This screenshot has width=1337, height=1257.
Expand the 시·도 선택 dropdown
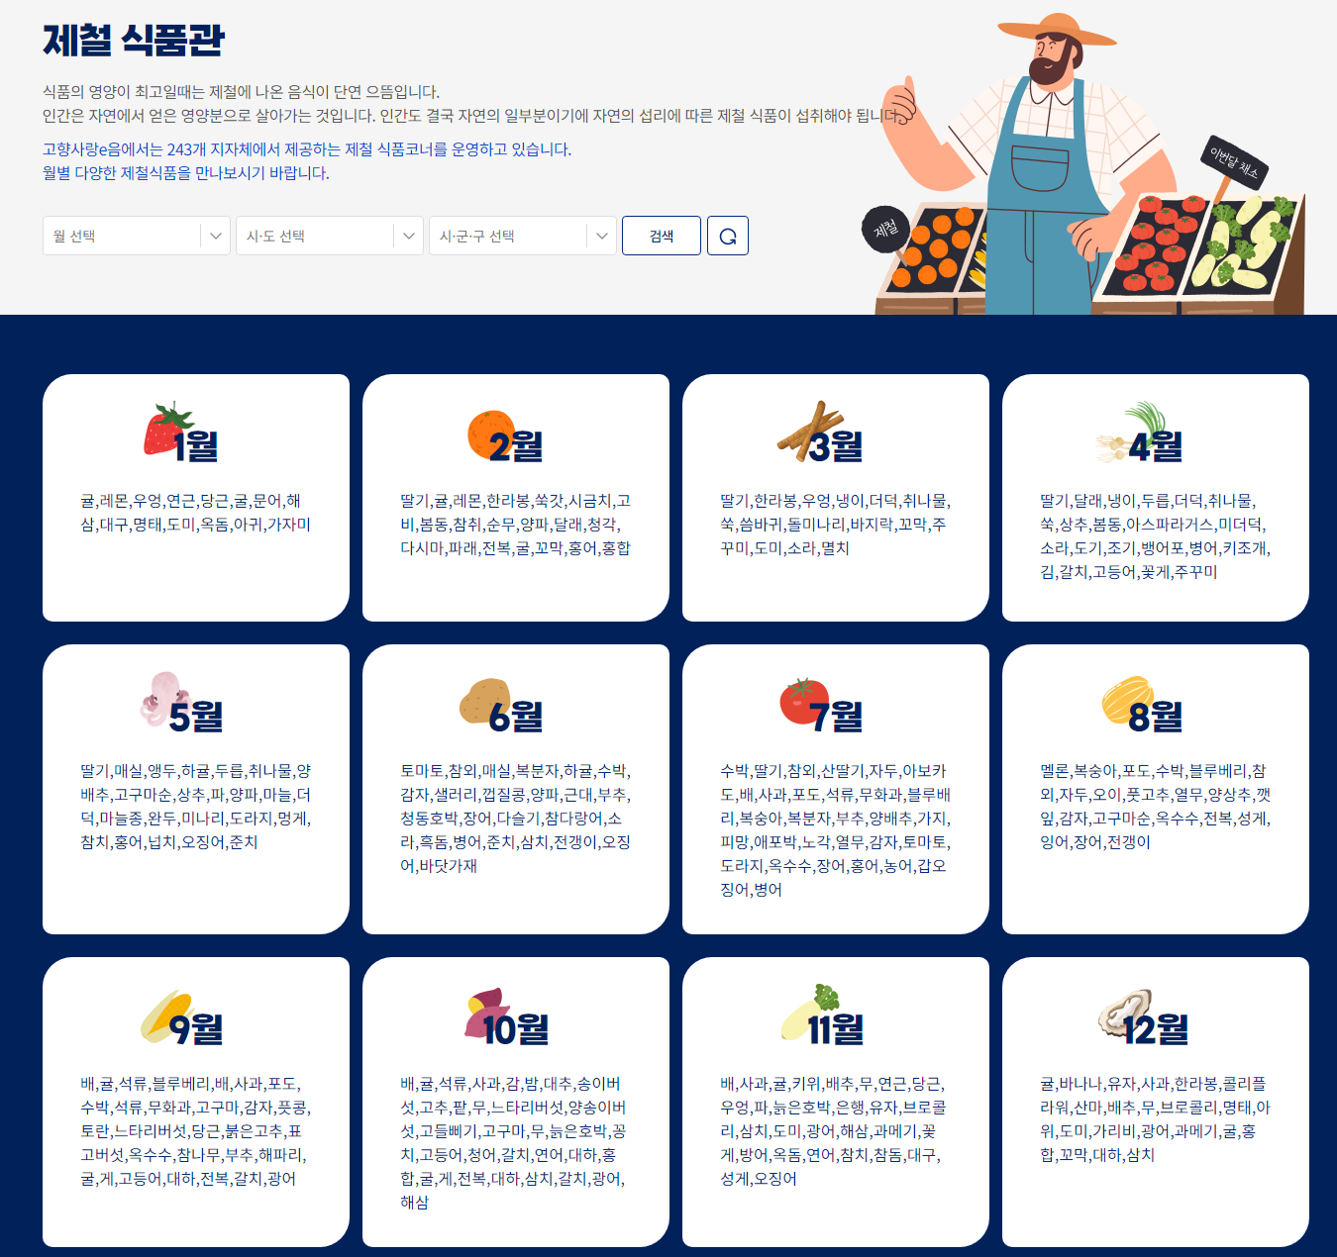329,236
